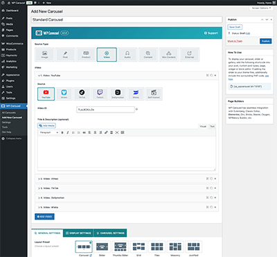Click the Move to Trash link
This screenshot has height=257, width=277.
pos(235,41)
